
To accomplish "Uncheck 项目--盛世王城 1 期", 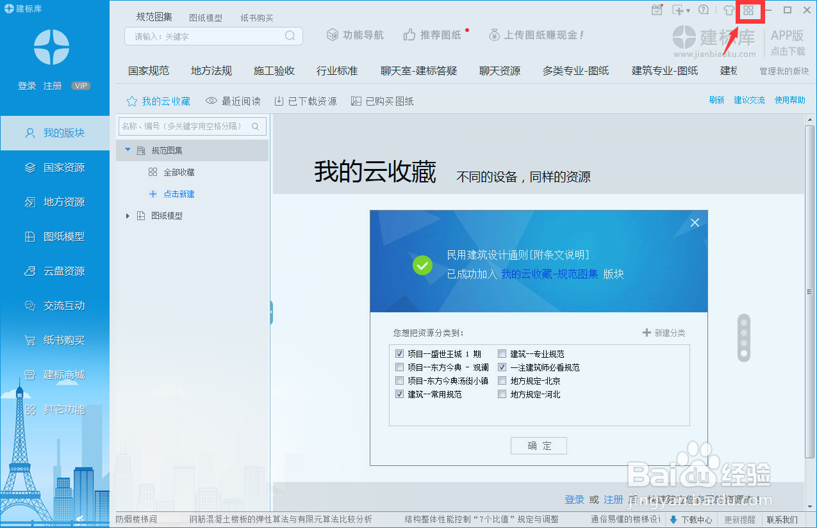I will tap(399, 353).
